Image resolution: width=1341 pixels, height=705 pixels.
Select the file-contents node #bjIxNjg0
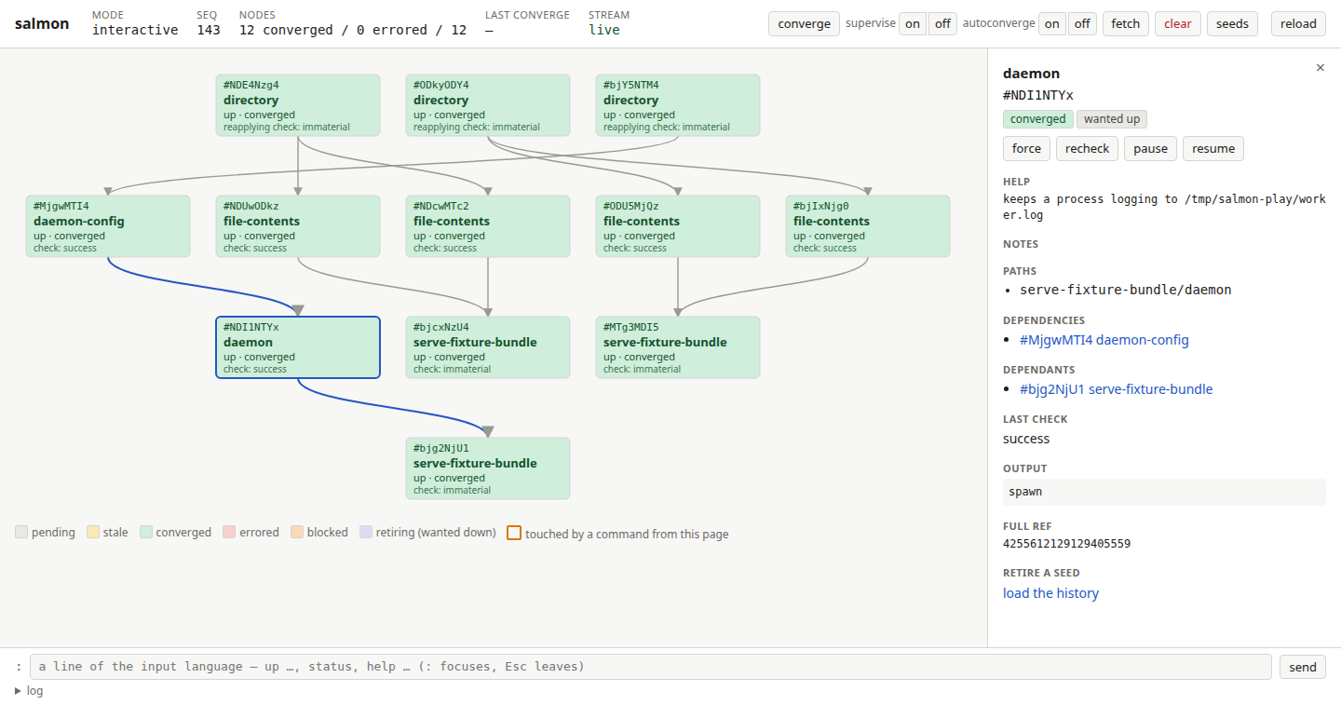tap(868, 226)
